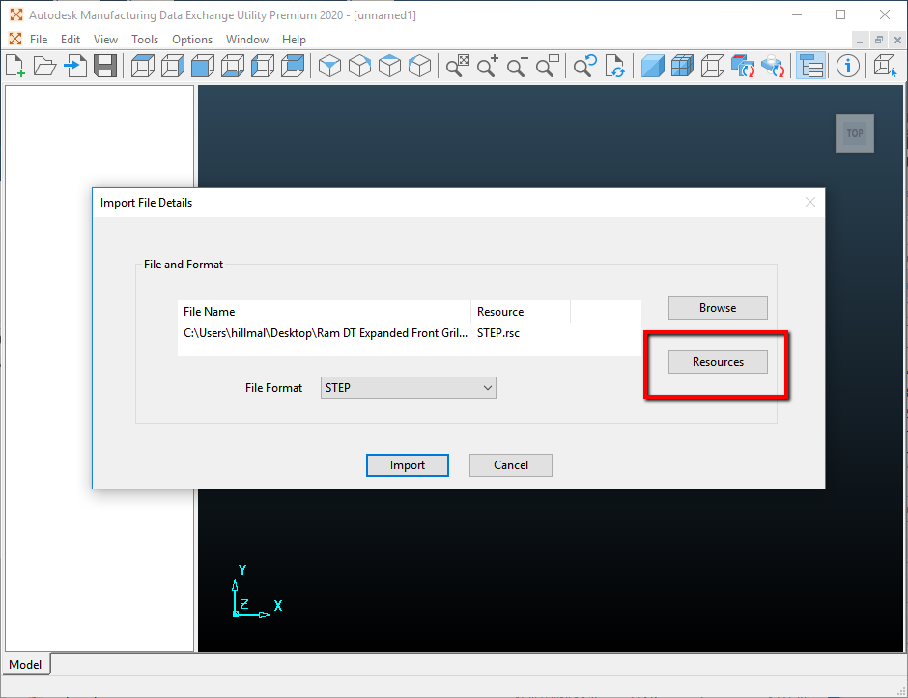The height and width of the screenshot is (698, 908).
Task: Activate the Zoom Out tool
Action: click(x=516, y=65)
